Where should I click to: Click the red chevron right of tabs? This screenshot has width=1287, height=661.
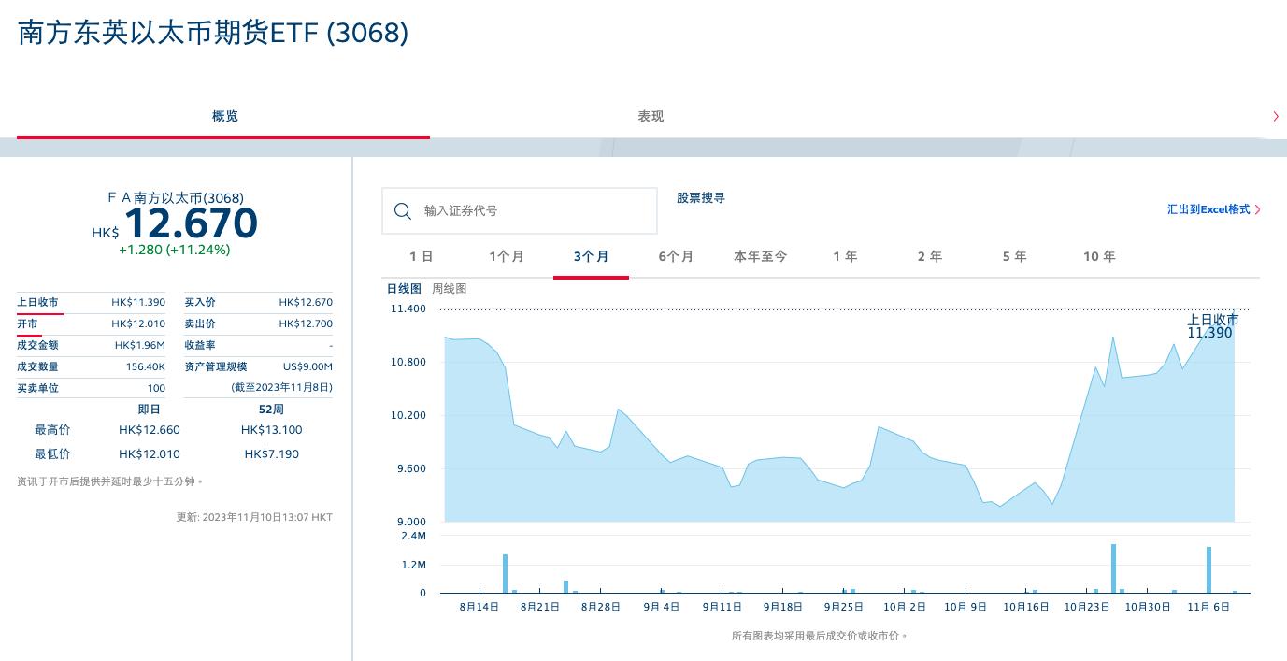pos(1276,116)
